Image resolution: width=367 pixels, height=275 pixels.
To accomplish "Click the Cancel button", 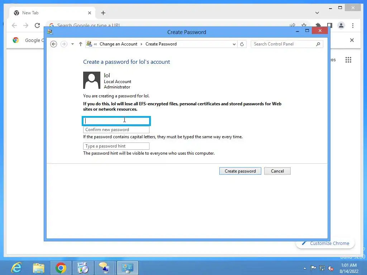I will (277, 171).
